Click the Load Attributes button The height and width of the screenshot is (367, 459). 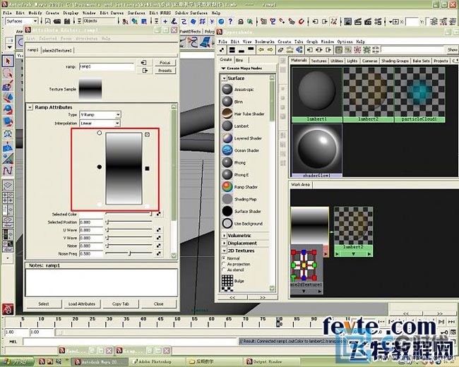click(x=82, y=303)
